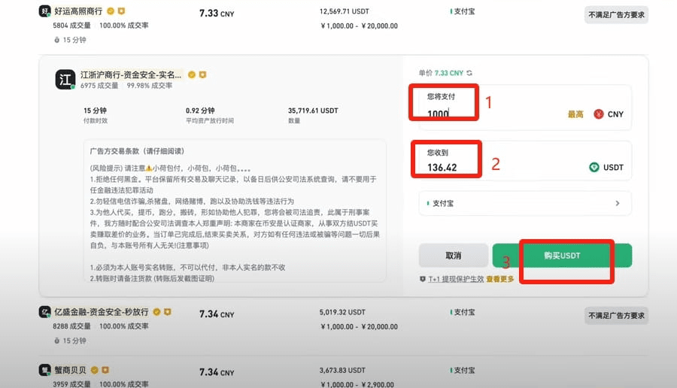Click the red CNY currency icon
The height and width of the screenshot is (388, 677).
(599, 114)
